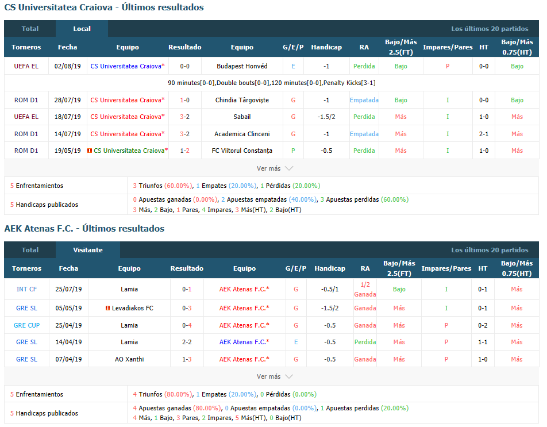Viewport: 547px width, 427px height.
Task: Click CS Universitatea Craiova in 18/07/19 row
Action: coord(128,117)
